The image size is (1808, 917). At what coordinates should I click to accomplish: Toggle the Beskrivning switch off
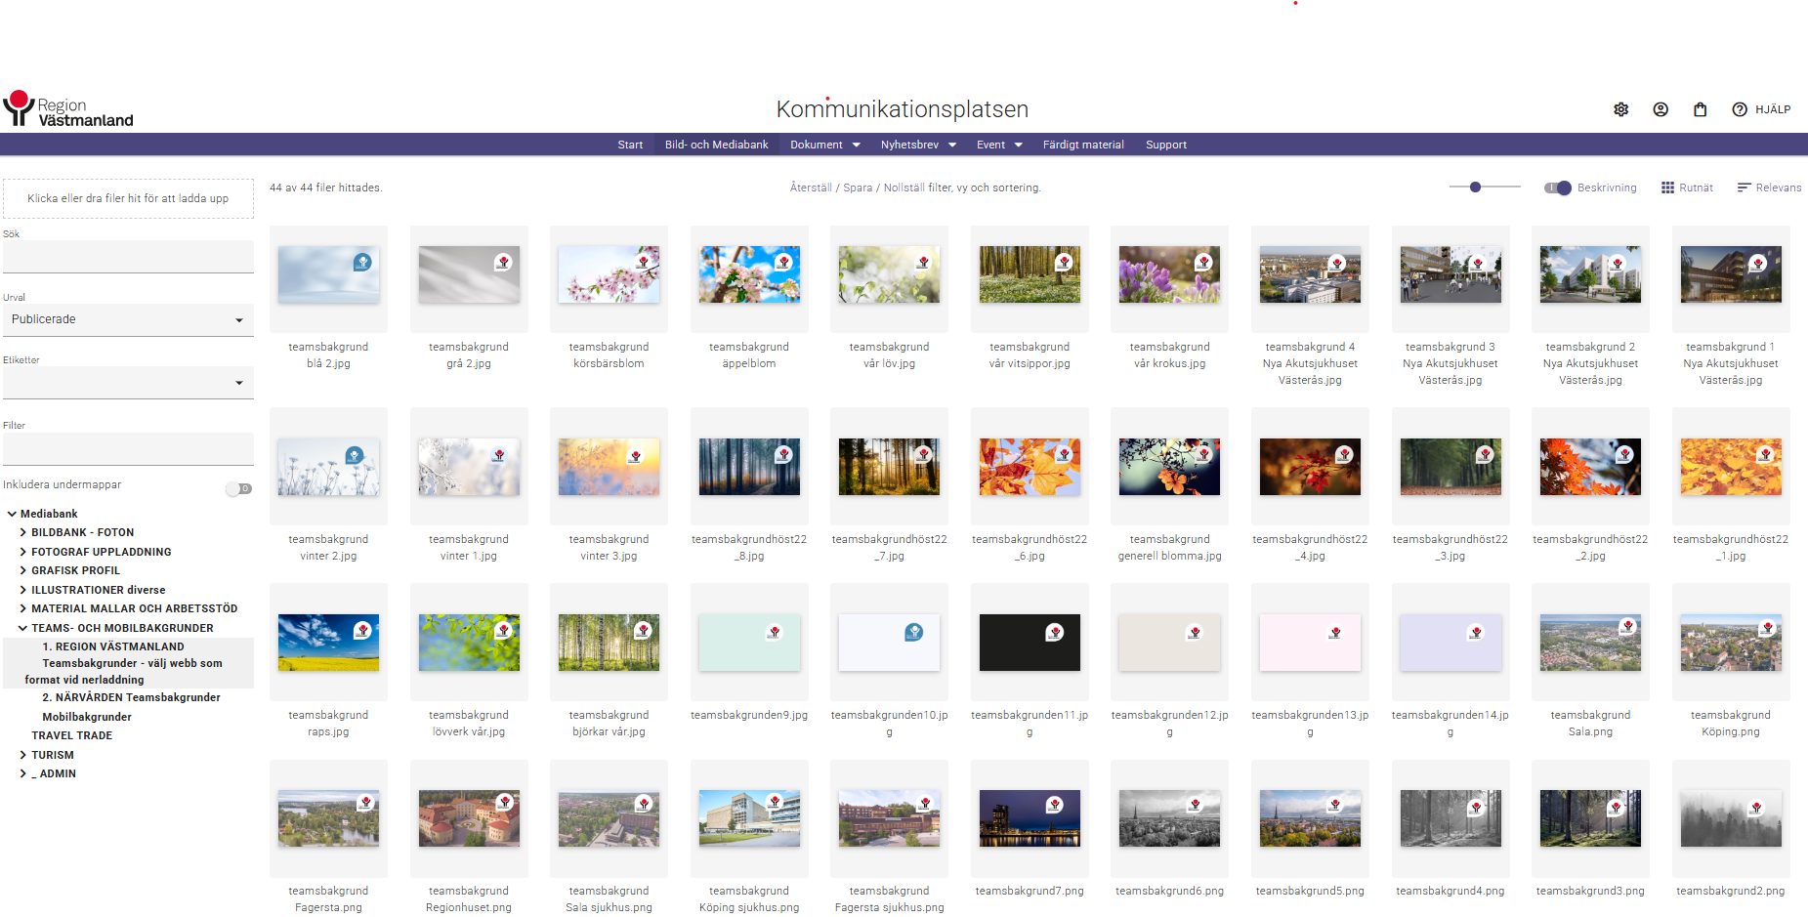pyautogui.click(x=1558, y=188)
